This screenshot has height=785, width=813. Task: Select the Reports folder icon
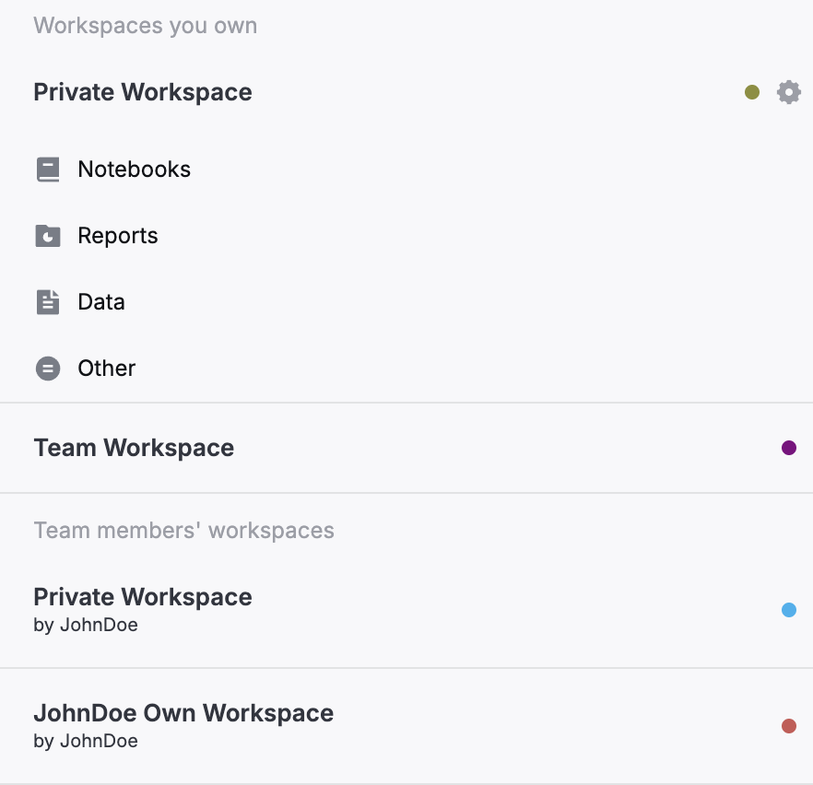tap(47, 235)
